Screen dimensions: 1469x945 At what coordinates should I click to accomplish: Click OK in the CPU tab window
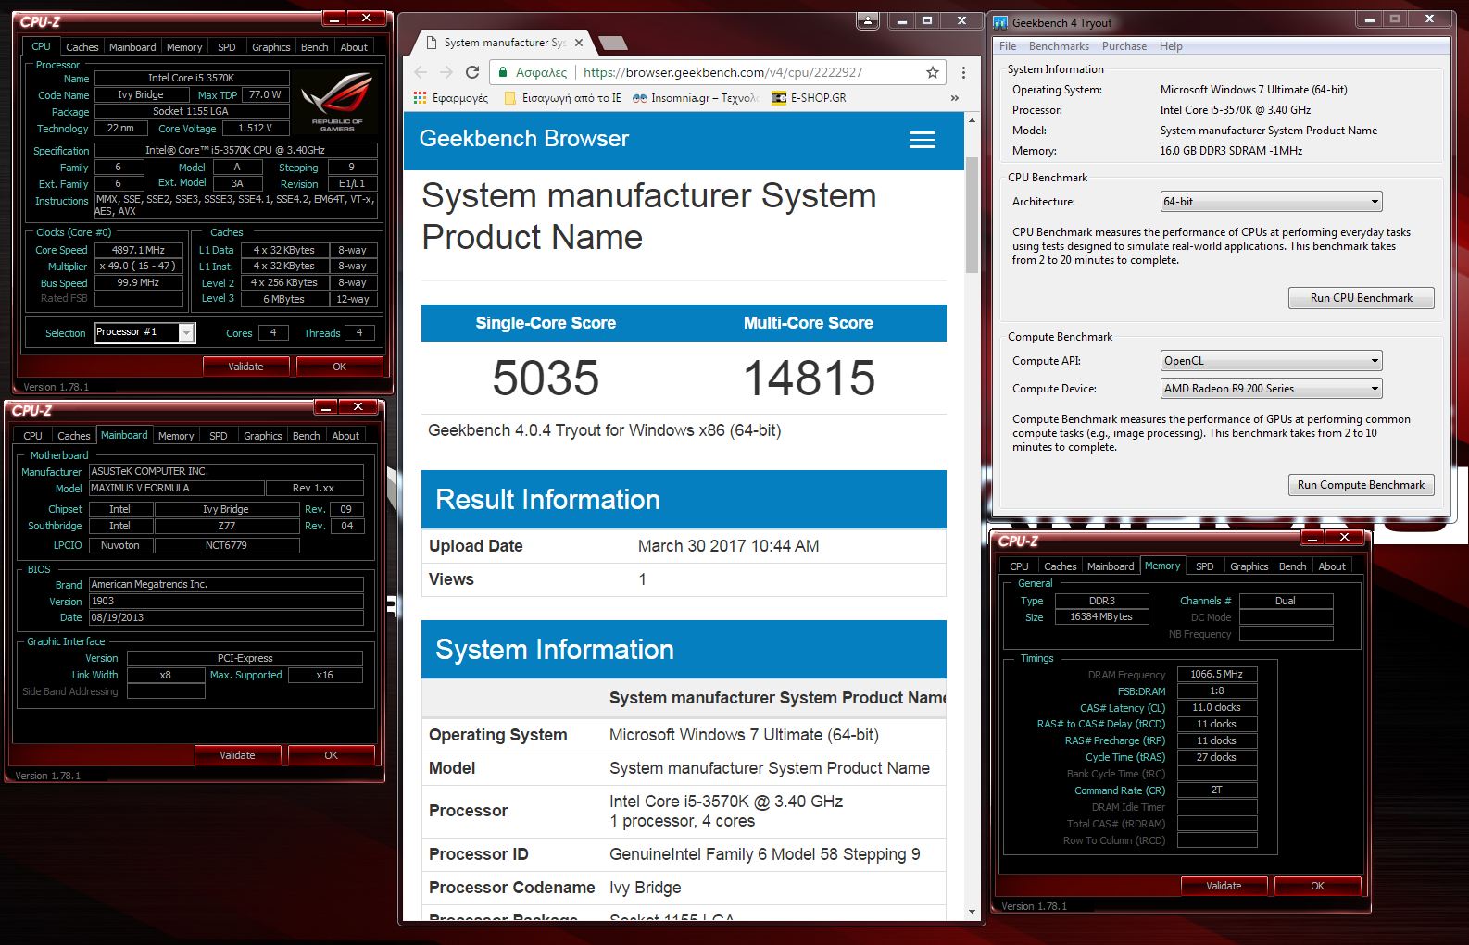pos(340,367)
